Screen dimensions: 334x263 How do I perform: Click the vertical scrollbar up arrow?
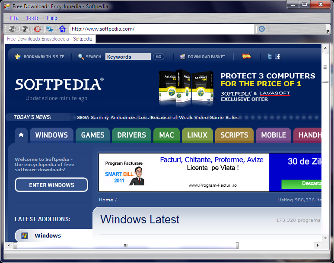click(x=325, y=47)
